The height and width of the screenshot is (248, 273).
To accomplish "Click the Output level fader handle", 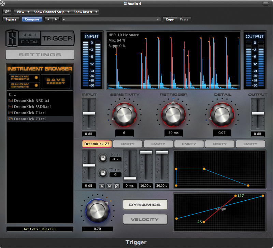I will (x=258, y=114).
